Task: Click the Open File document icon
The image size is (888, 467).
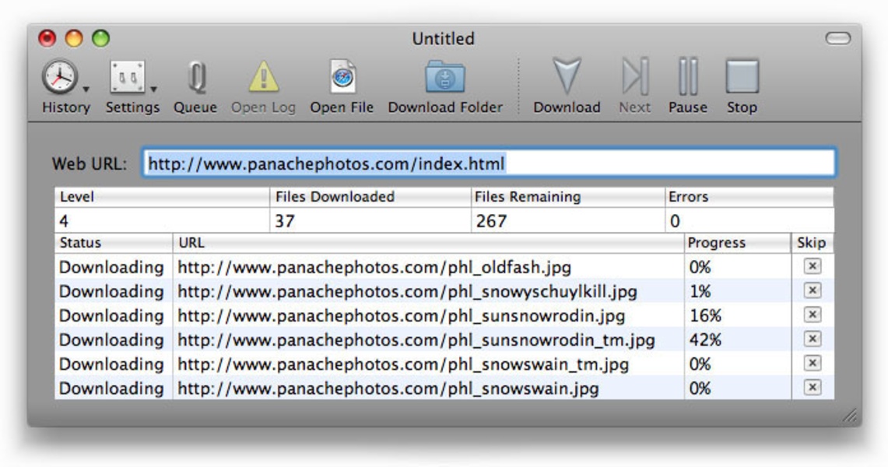Action: tap(342, 76)
